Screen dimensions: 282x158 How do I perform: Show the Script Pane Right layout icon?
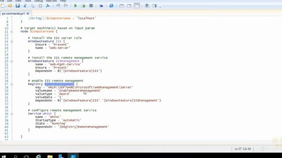(129, 6)
